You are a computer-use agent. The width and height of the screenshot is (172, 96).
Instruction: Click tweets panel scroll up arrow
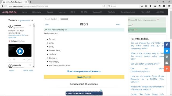34,24
